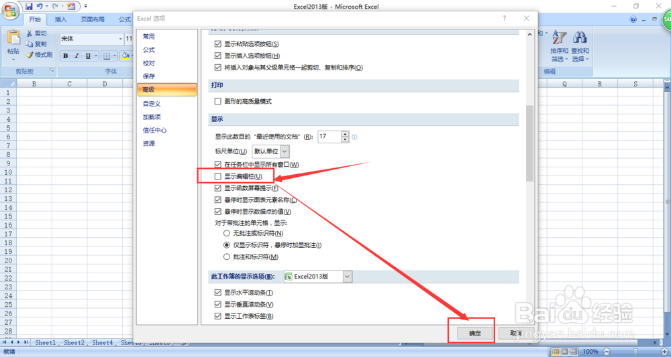
Task: Apply yellow fill color bucket
Action: (x=125, y=56)
